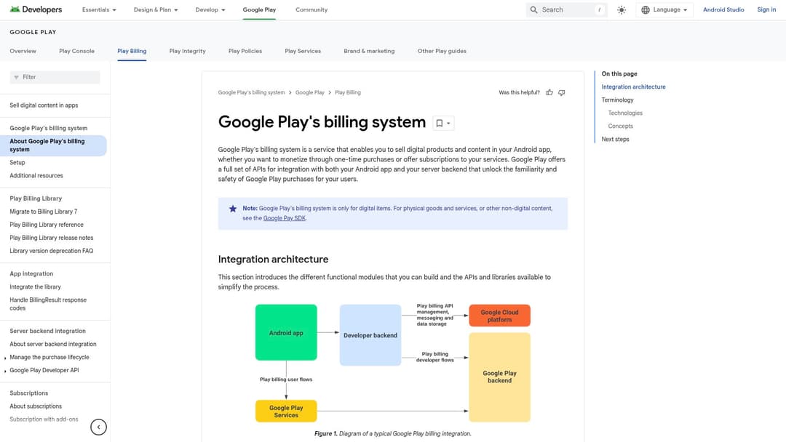Open the Community top tab
This screenshot has height=442, width=786.
click(x=311, y=9)
